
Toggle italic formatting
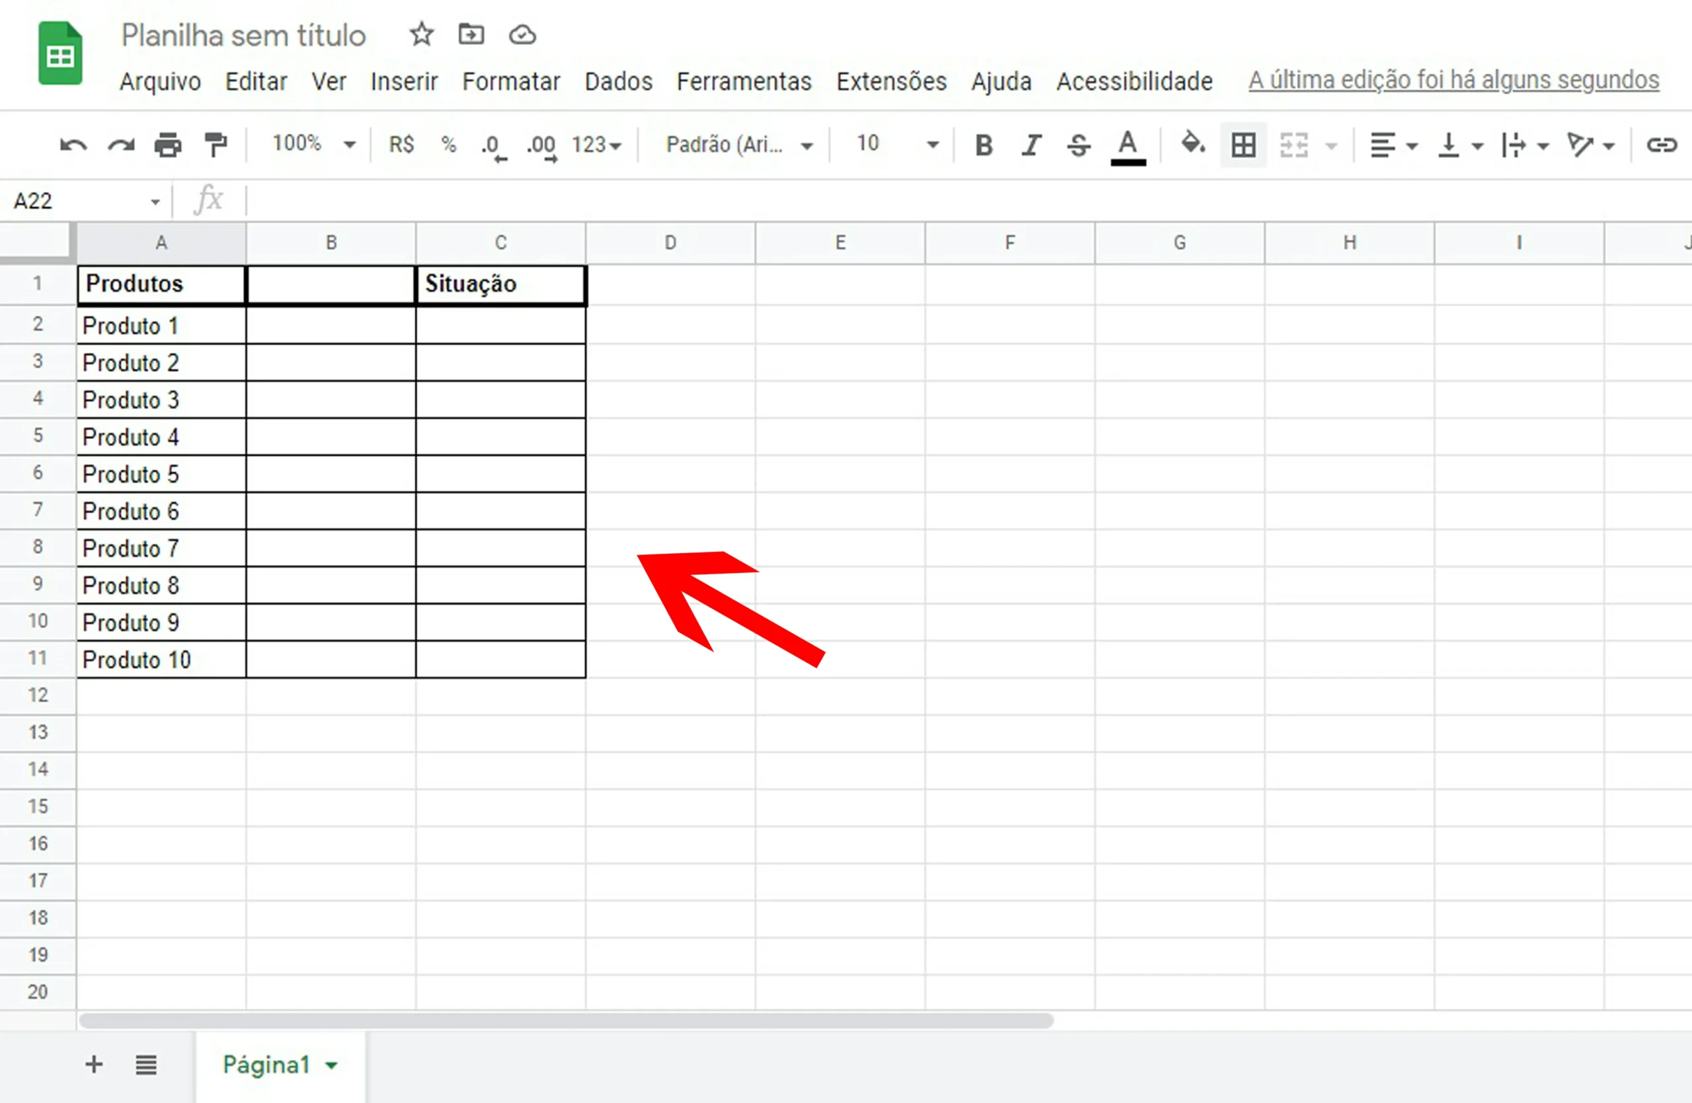point(1031,145)
